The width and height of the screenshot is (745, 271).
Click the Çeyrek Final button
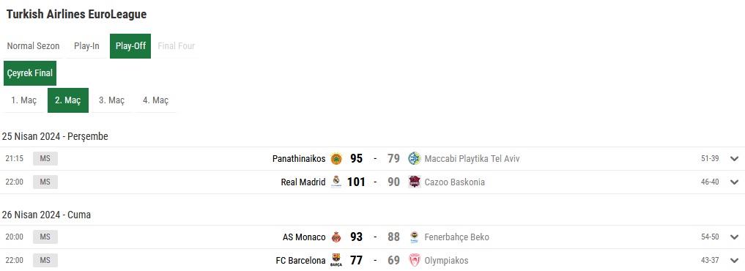30,73
